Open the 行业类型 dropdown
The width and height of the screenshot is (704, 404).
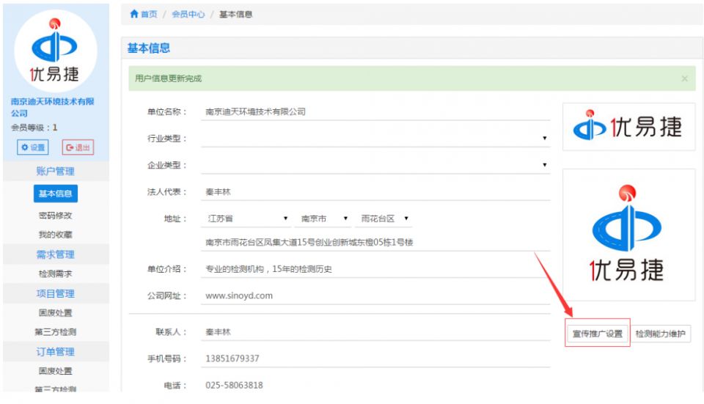tap(375, 139)
